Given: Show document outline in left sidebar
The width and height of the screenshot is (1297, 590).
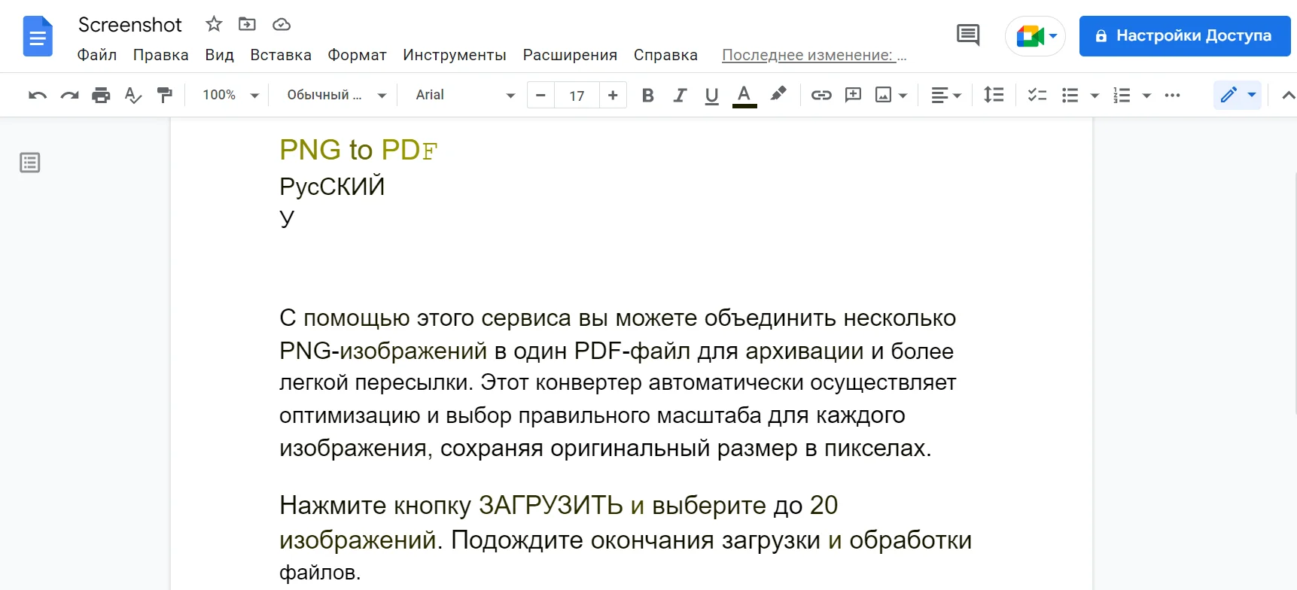Looking at the screenshot, I should 30,163.
